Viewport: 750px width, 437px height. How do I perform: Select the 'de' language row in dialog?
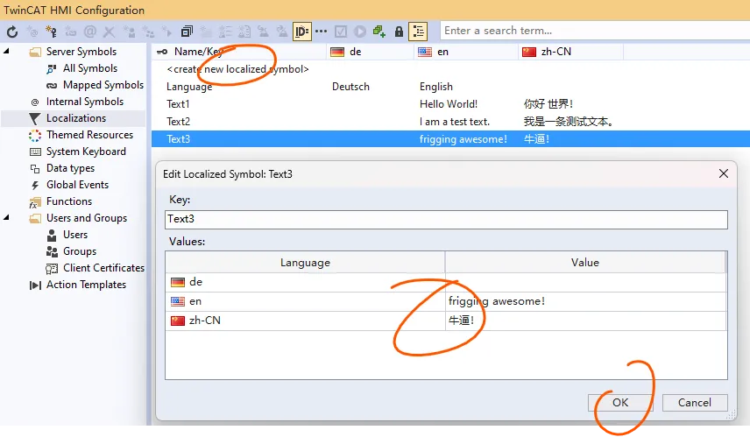446,283
